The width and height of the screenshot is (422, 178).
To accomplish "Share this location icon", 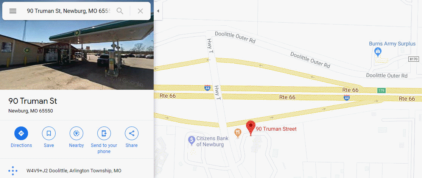I will point(132,133).
